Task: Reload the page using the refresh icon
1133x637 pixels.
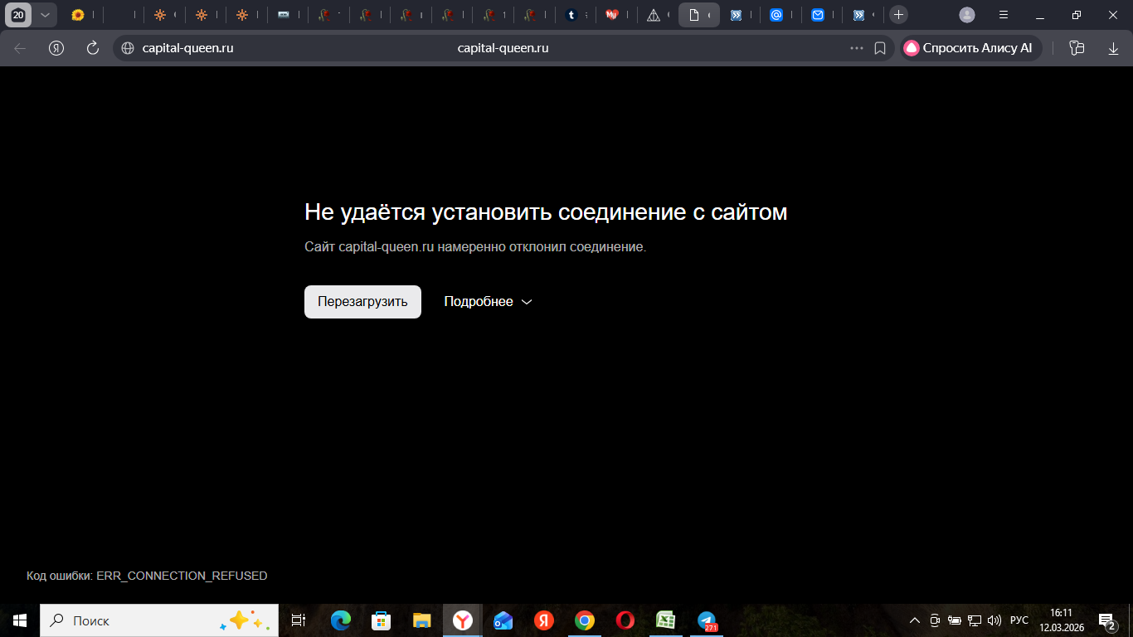Action: click(x=91, y=47)
